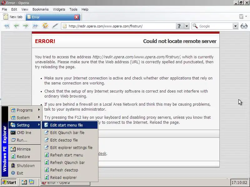
Task: Click the Minimize icon in start menu
Action: pyautogui.click(x=13, y=149)
